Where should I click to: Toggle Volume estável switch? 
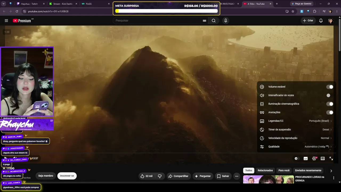pyautogui.click(x=330, y=87)
